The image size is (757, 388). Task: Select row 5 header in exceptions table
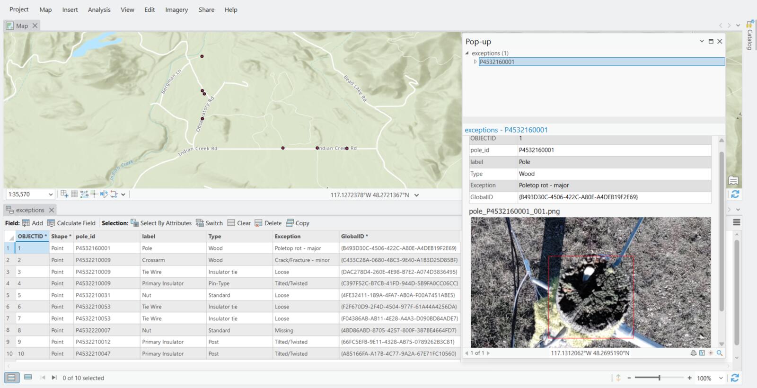point(8,295)
